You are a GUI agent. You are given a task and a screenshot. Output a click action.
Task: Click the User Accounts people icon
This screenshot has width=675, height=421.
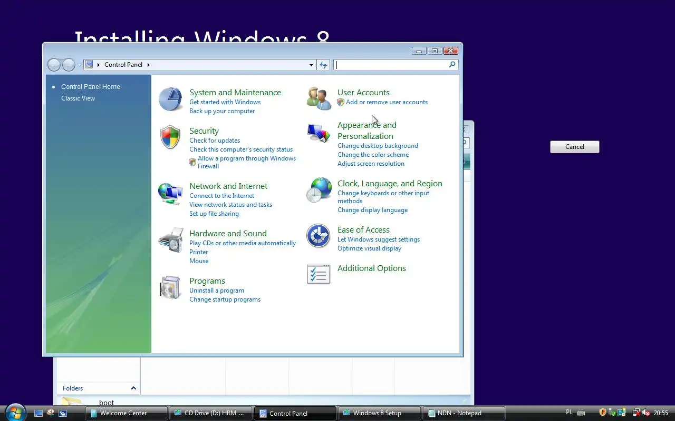319,99
